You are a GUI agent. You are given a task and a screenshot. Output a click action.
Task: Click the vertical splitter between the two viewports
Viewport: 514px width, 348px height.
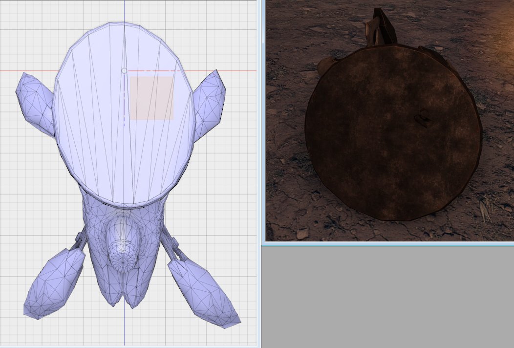261,171
